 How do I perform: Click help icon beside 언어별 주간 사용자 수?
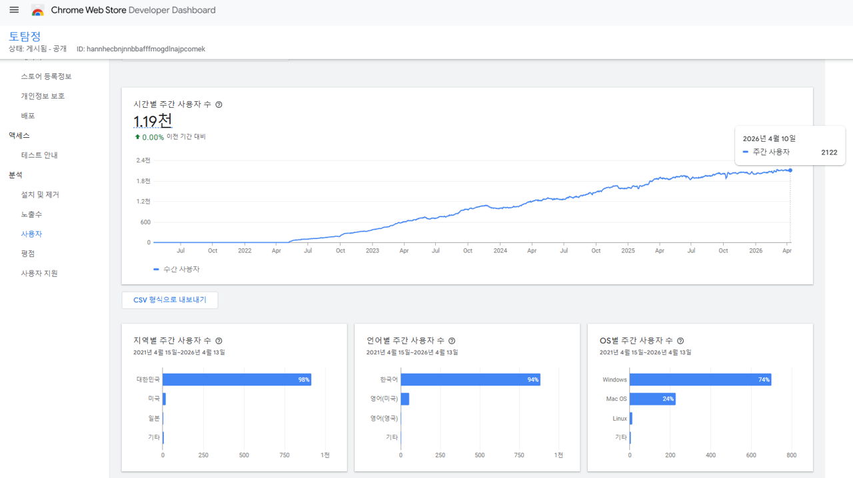452,340
